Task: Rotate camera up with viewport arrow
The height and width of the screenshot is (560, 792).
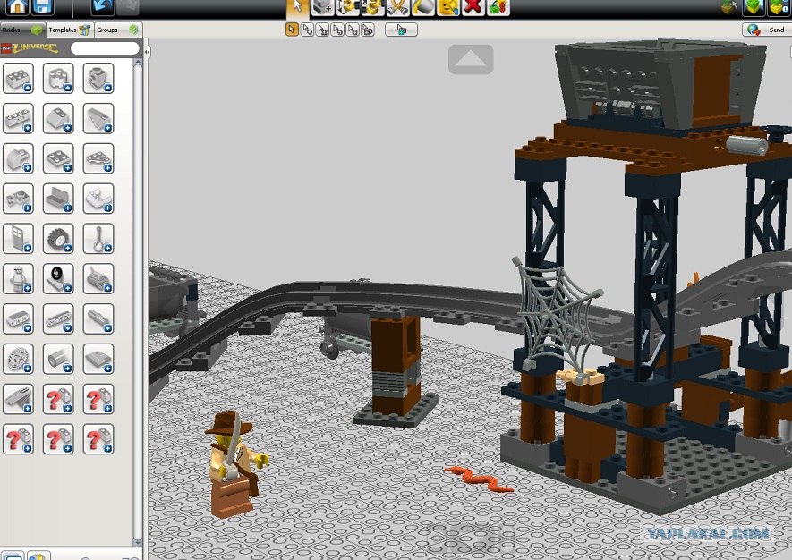Action: [x=471, y=60]
